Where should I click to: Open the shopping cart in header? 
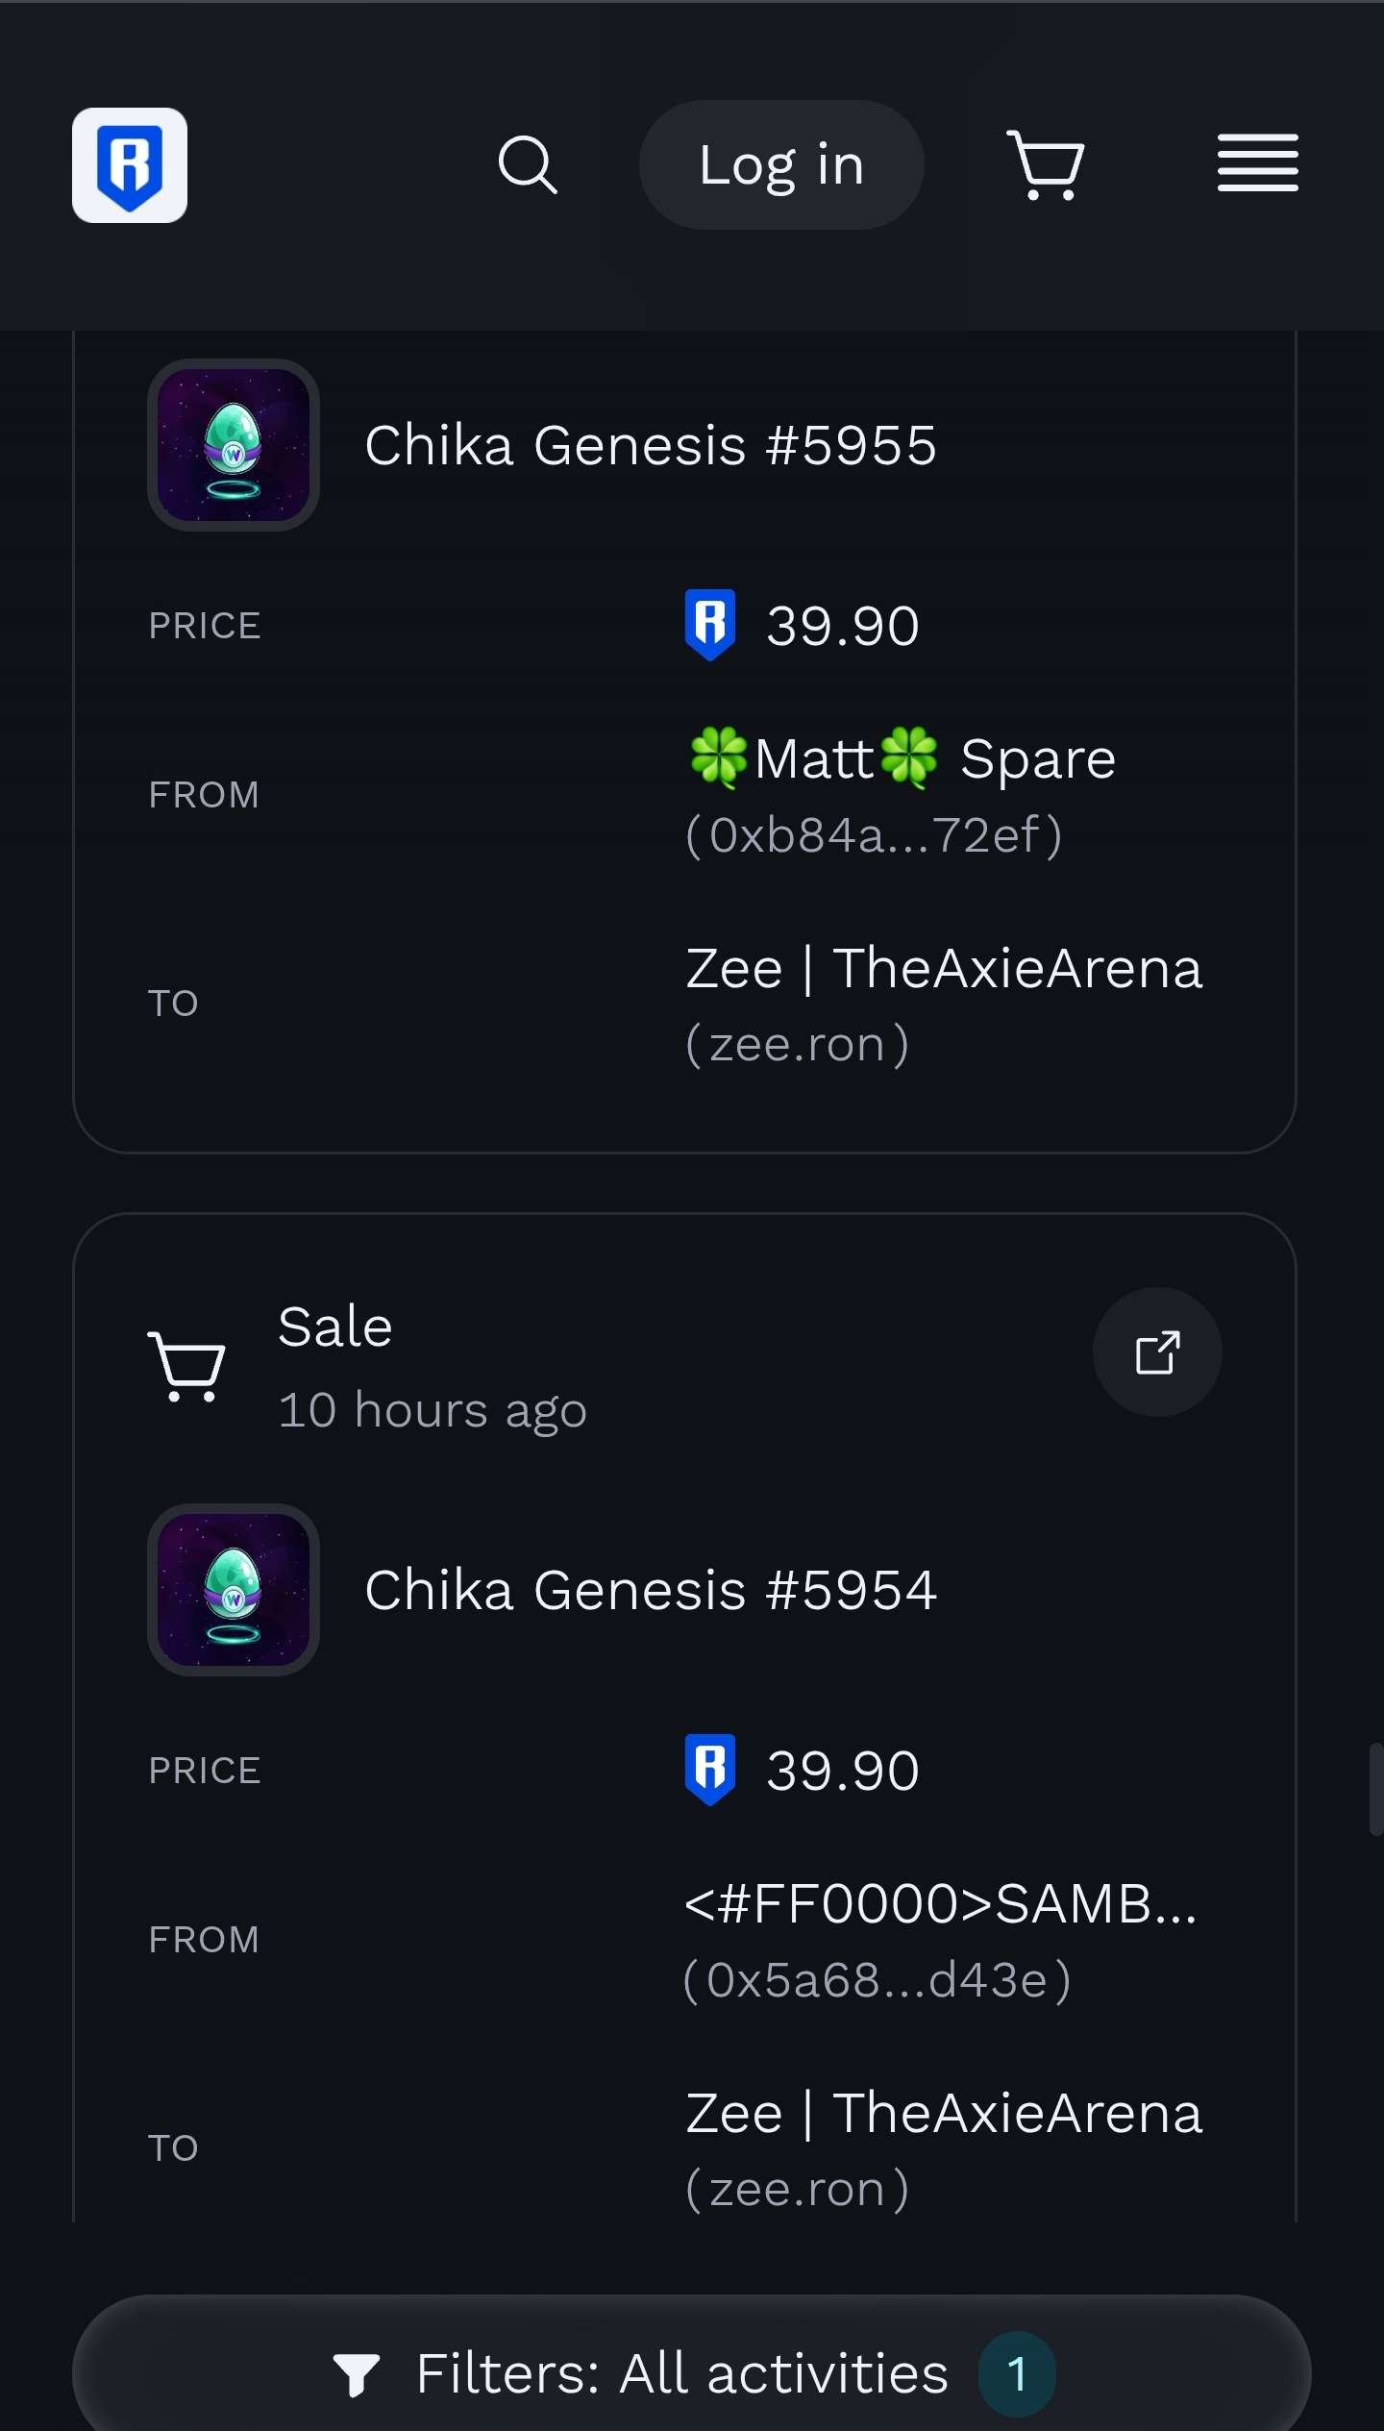[x=1046, y=165]
